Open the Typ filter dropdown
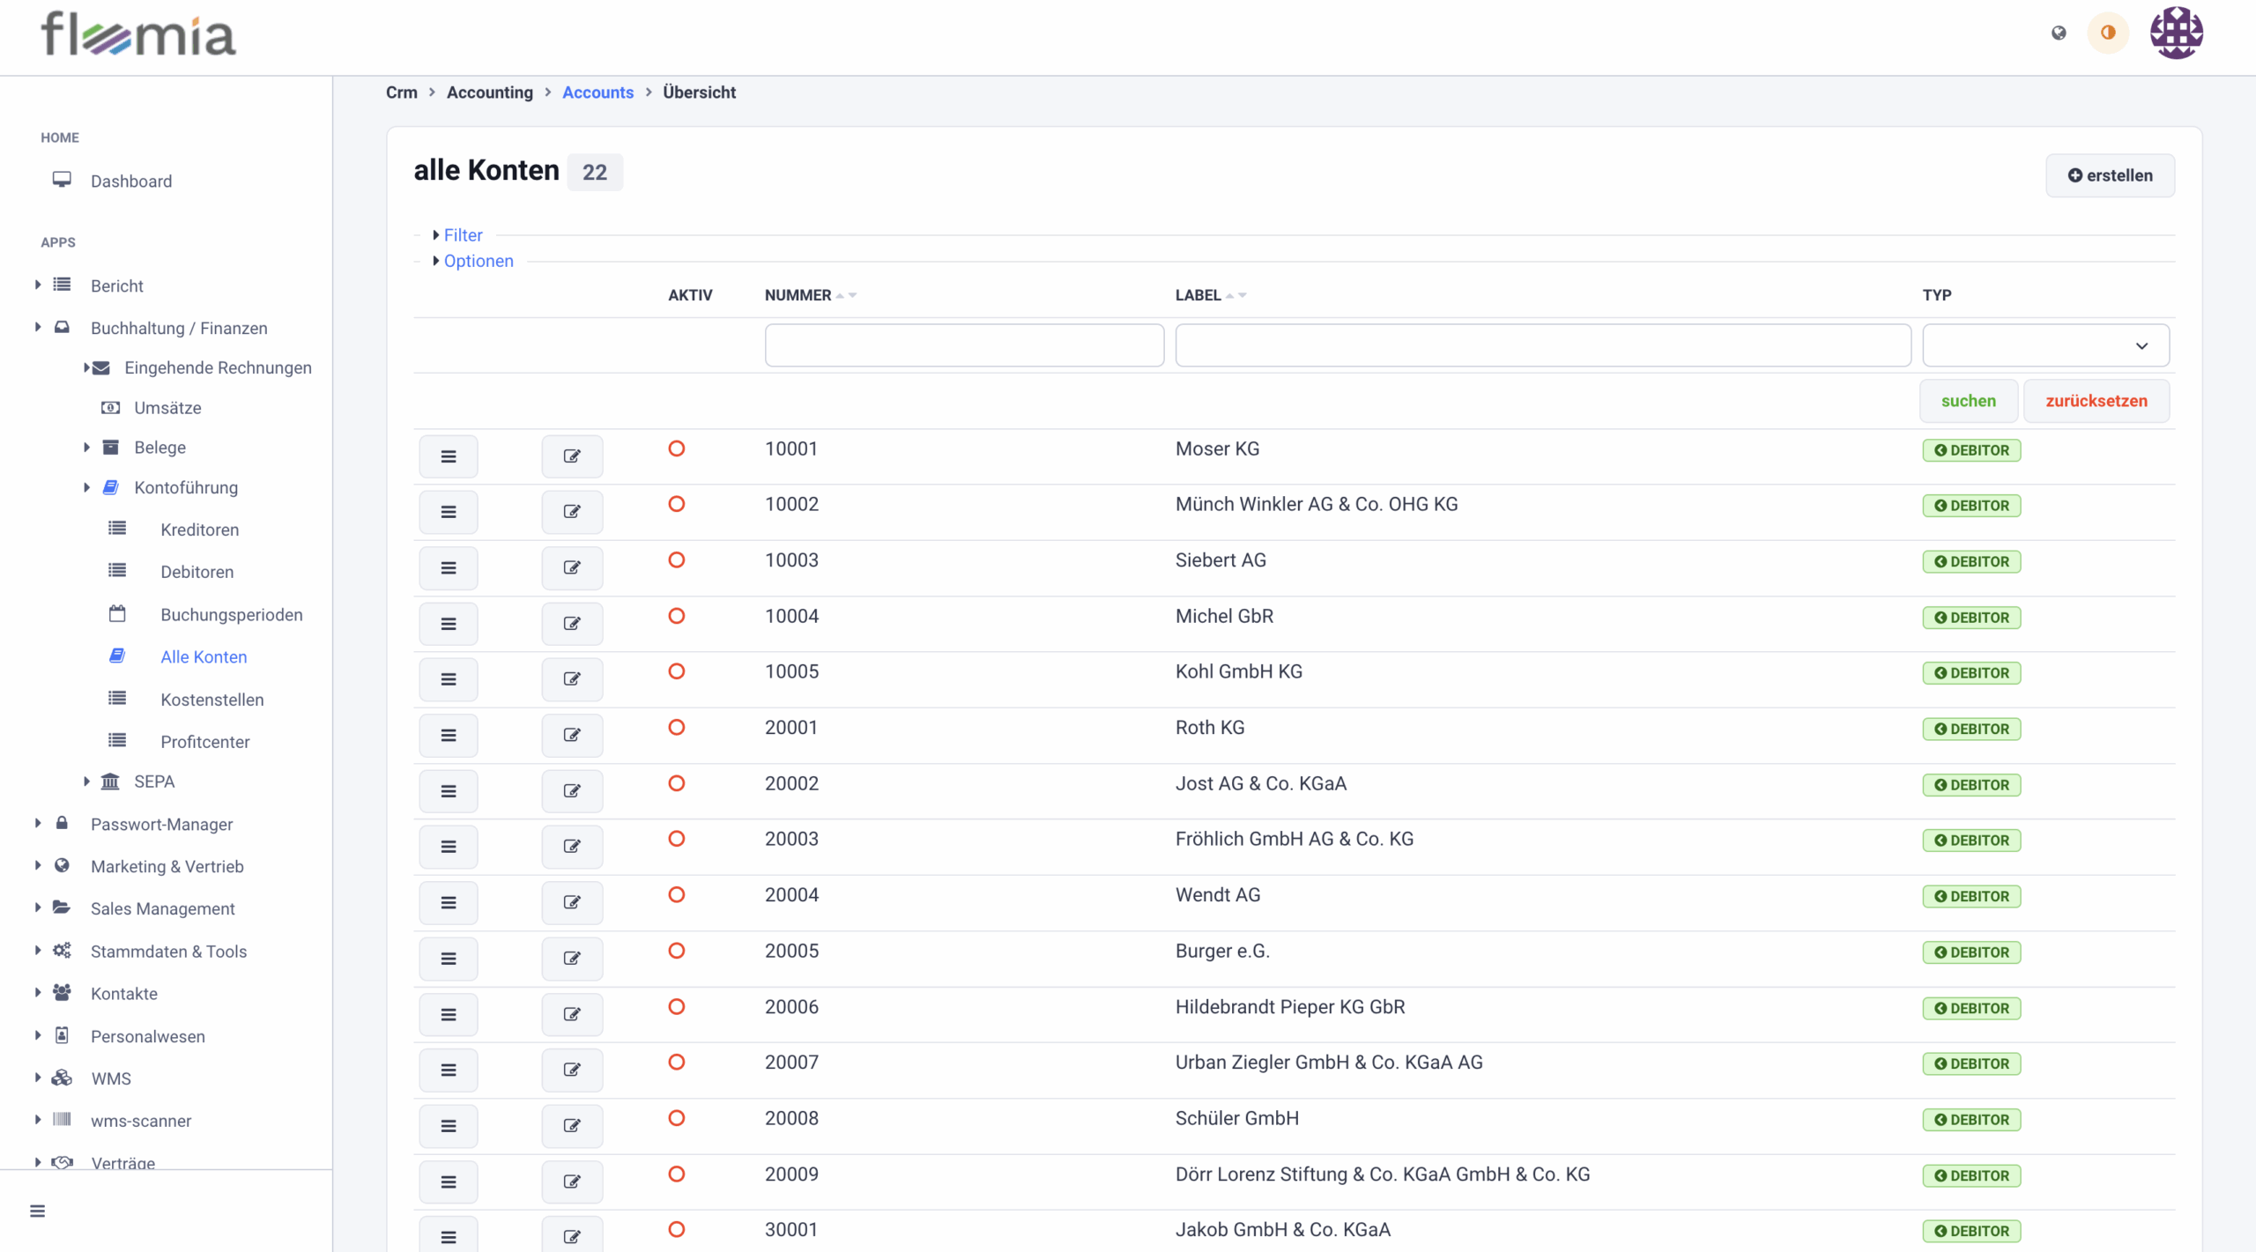Screen dimensions: 2256x1252 click(2045, 345)
